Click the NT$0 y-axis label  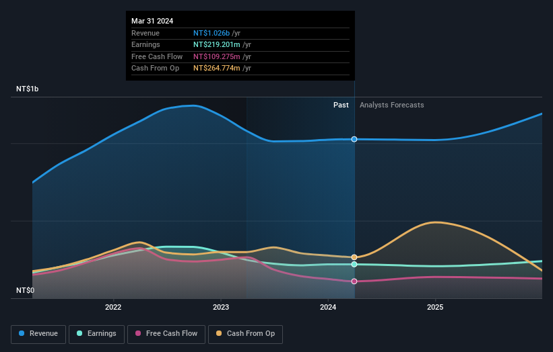[26, 290]
